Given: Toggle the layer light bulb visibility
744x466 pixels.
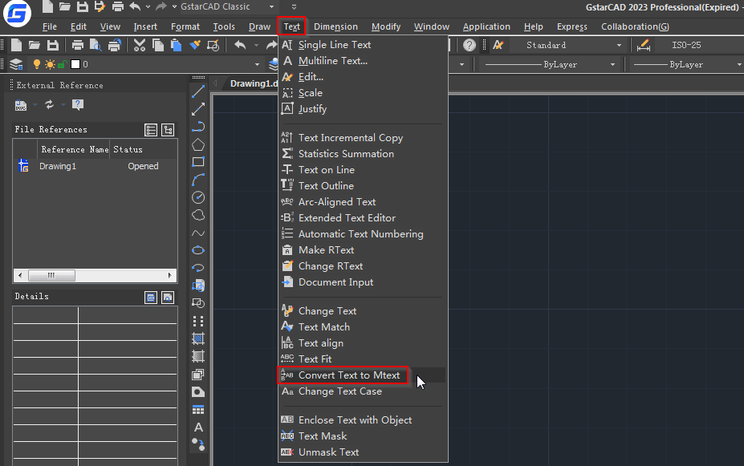Looking at the screenshot, I should pos(37,64).
